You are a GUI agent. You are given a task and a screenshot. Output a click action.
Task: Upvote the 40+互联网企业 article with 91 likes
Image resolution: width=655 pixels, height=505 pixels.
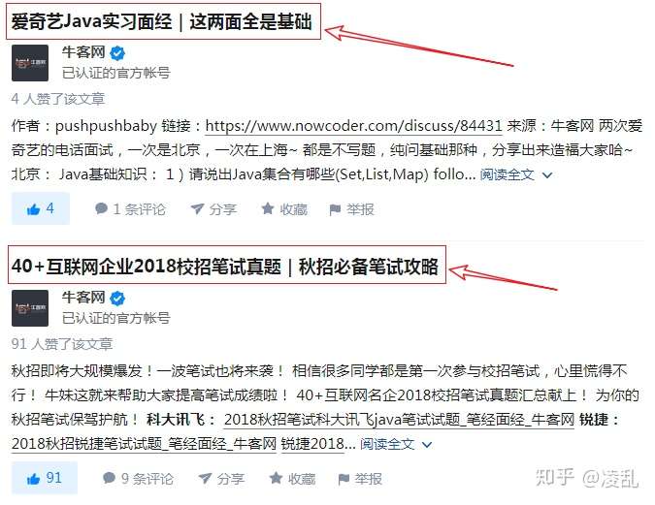[45, 478]
